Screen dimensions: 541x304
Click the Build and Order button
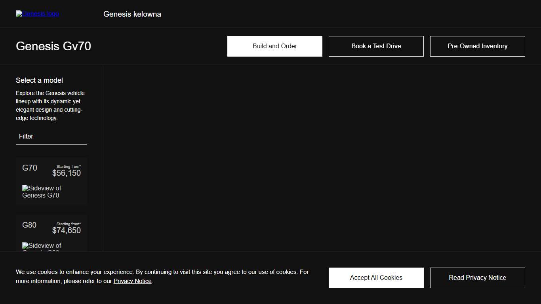point(274,46)
